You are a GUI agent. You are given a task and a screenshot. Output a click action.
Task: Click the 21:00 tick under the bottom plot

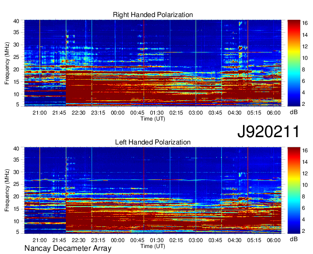[x=40, y=240]
